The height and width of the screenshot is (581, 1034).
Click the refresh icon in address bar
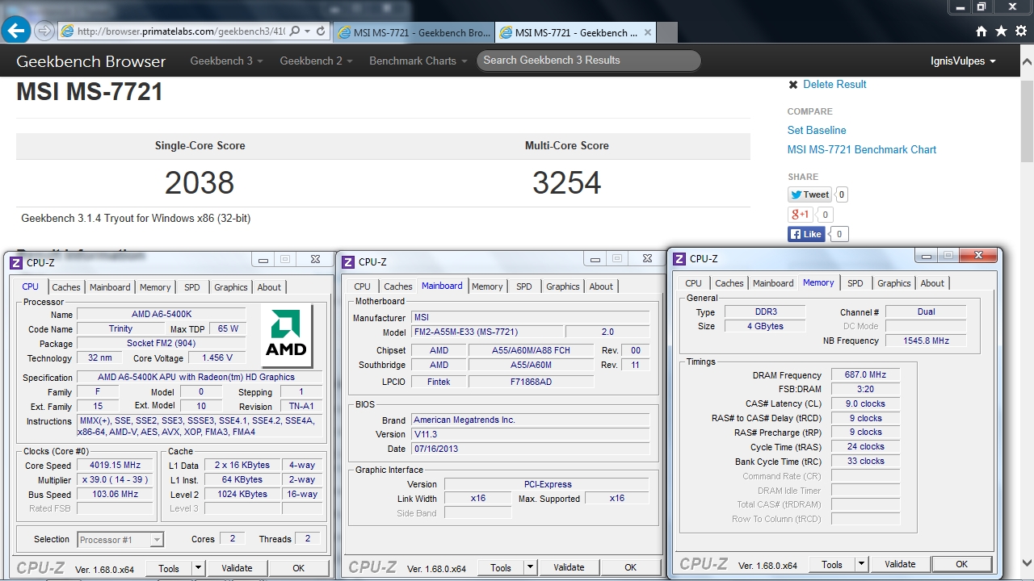pyautogui.click(x=321, y=31)
